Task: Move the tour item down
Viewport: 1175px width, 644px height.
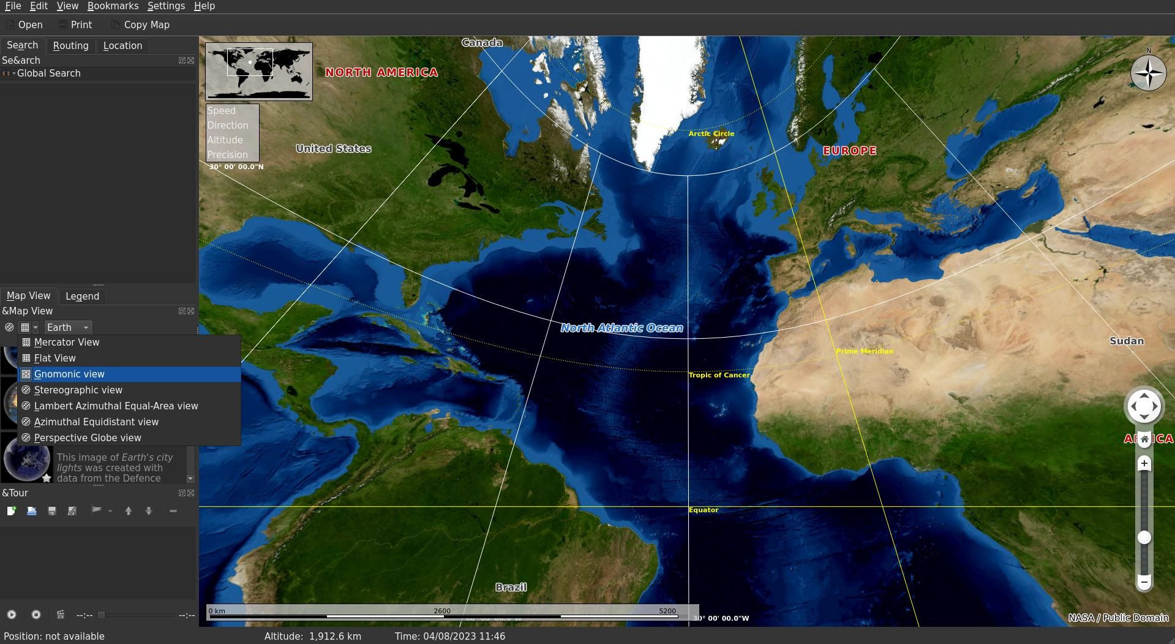Action: pyautogui.click(x=149, y=510)
